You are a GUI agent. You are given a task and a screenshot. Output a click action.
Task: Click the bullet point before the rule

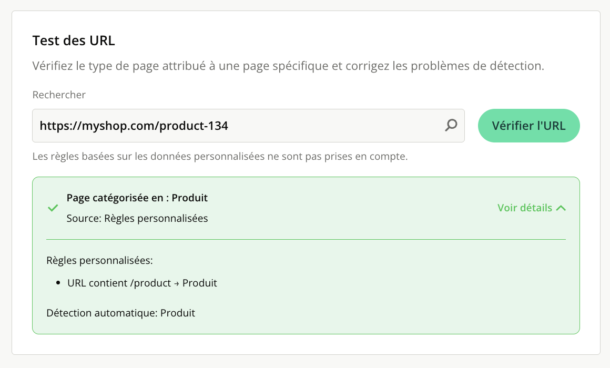[x=58, y=283]
